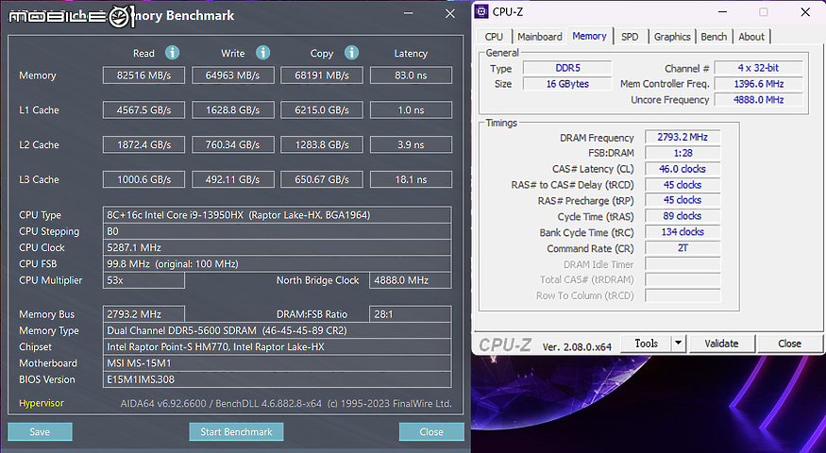This screenshot has height=453, width=826.
Task: Click the L2 Cache Write value 760.34 GB/s
Action: click(x=233, y=144)
